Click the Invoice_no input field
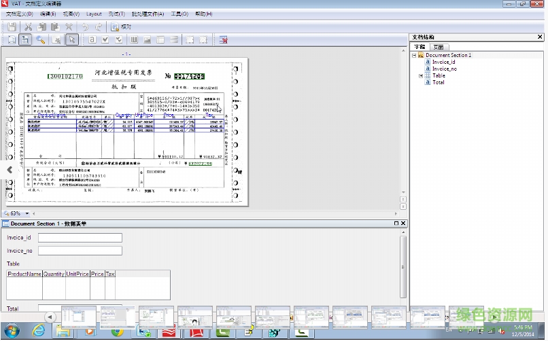 (80, 251)
